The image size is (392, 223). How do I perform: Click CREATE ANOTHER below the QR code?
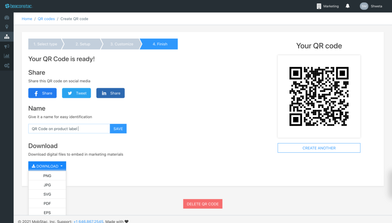(318, 148)
